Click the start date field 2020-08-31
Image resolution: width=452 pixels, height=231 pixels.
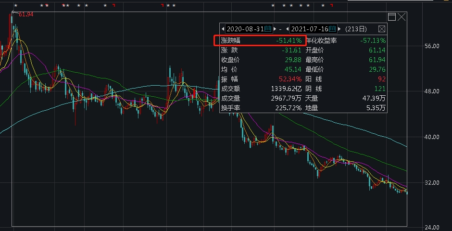[245, 29]
